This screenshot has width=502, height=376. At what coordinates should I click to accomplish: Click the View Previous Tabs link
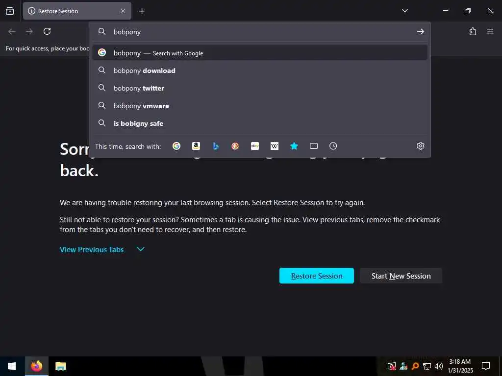[92, 249]
